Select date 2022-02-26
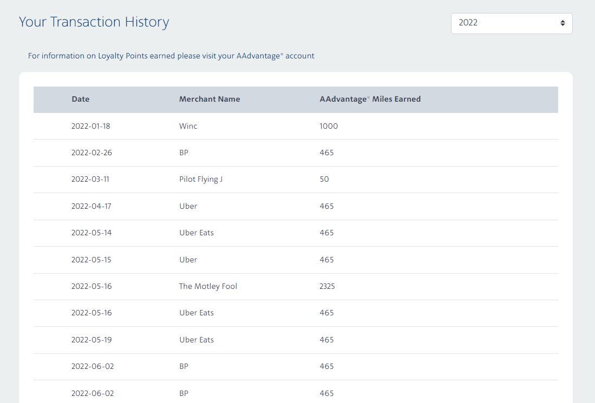 coord(92,153)
